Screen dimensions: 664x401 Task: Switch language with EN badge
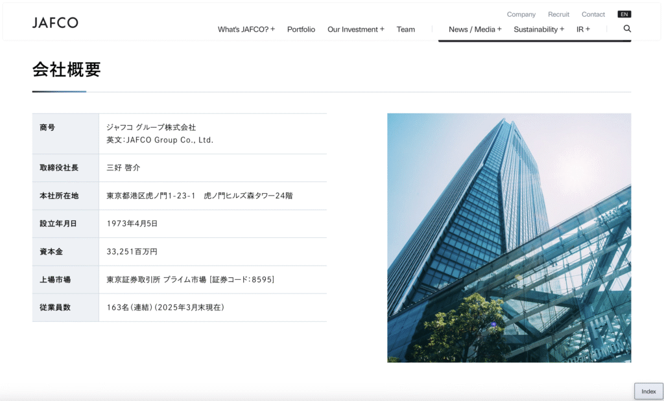(624, 14)
